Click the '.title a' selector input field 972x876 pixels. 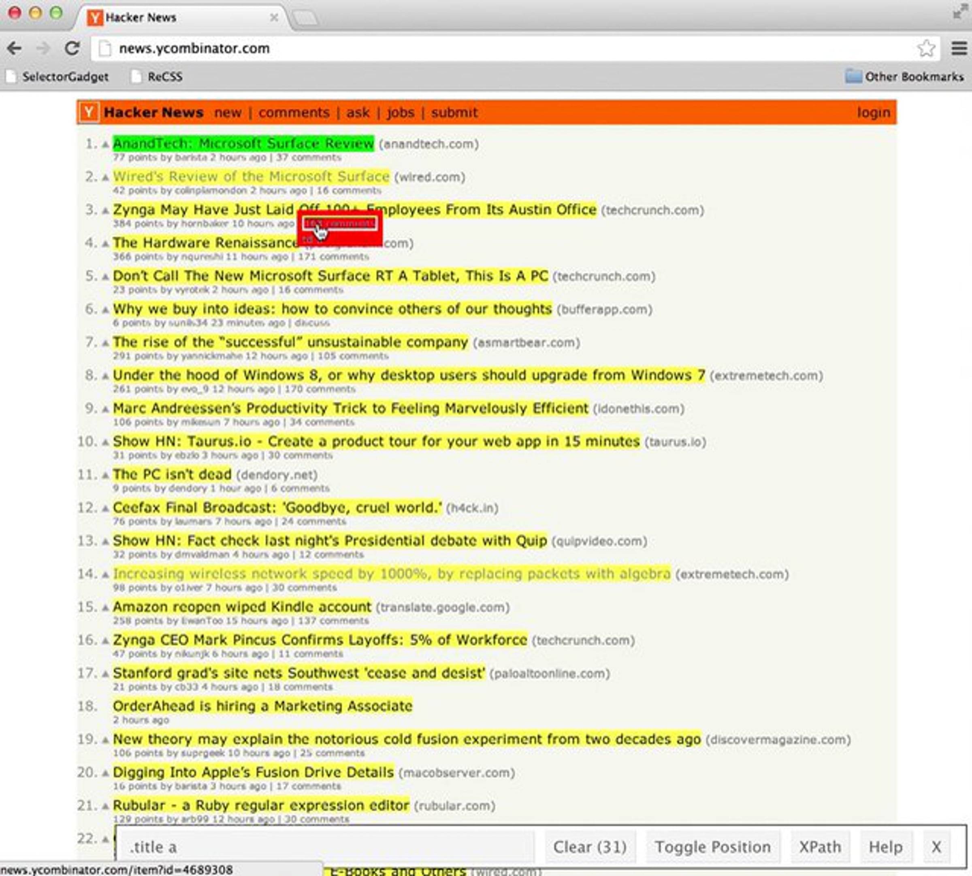(x=326, y=846)
